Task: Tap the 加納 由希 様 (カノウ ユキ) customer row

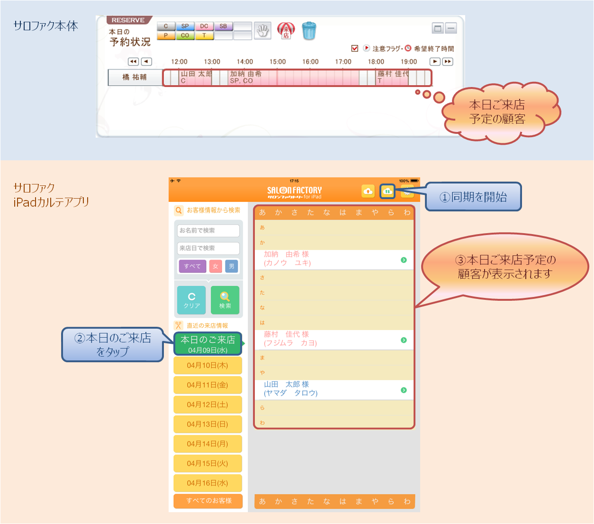Action: pos(334,260)
